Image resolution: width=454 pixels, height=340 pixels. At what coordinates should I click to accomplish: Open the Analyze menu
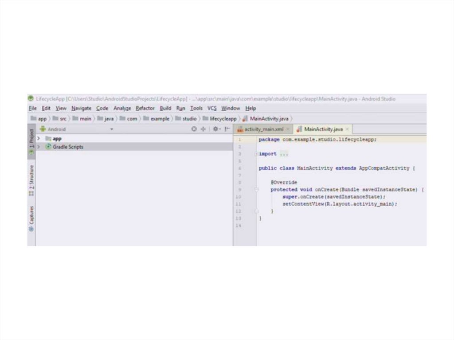click(x=122, y=108)
